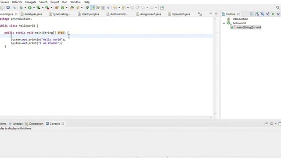Close the Console view tab
Image resolution: width=281 pixels, height=158 pixels.
[x=63, y=124]
